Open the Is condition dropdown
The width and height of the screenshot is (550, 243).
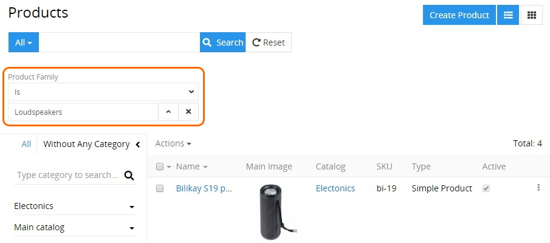tap(103, 92)
